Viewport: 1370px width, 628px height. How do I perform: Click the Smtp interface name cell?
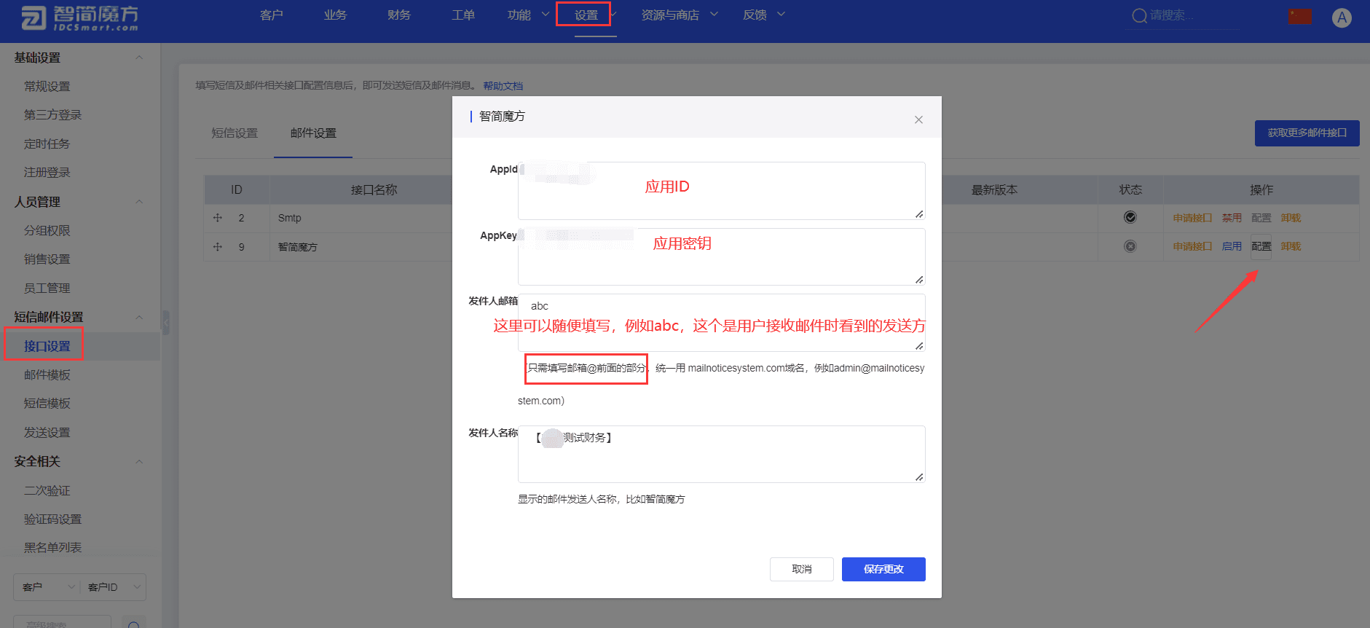[x=289, y=218]
